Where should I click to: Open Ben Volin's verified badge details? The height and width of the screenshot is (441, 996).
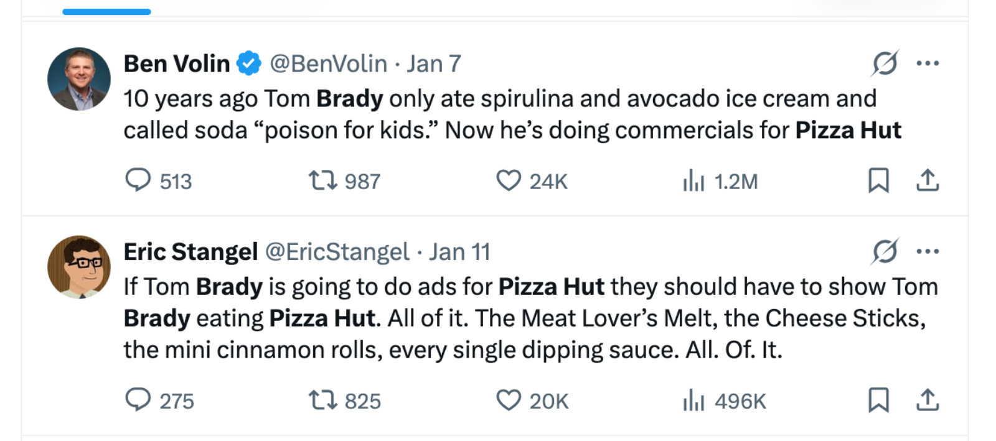(x=248, y=62)
